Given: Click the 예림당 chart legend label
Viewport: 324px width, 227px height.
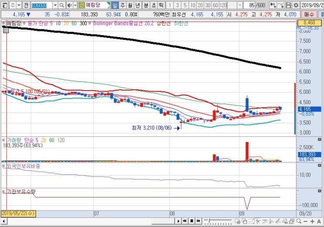Looking at the screenshot, I should coord(14,24).
